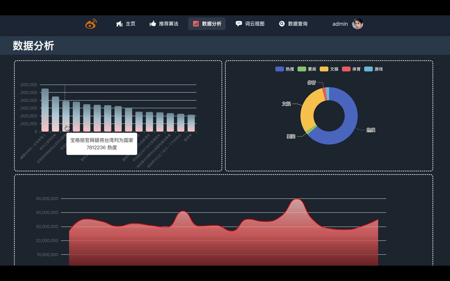Click the highest peak of area chart
450x281 pixels.
click(297, 199)
